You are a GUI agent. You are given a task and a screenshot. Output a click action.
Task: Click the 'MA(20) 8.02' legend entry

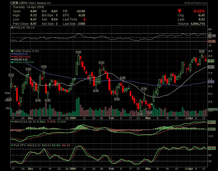pos(21,59)
